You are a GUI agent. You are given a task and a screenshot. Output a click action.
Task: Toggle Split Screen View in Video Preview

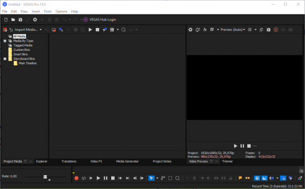pyautogui.click(x=212, y=29)
